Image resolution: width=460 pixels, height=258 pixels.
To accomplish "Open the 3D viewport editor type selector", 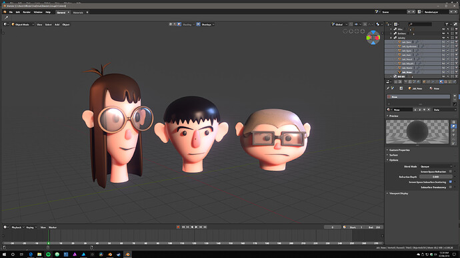I will [x=6, y=25].
